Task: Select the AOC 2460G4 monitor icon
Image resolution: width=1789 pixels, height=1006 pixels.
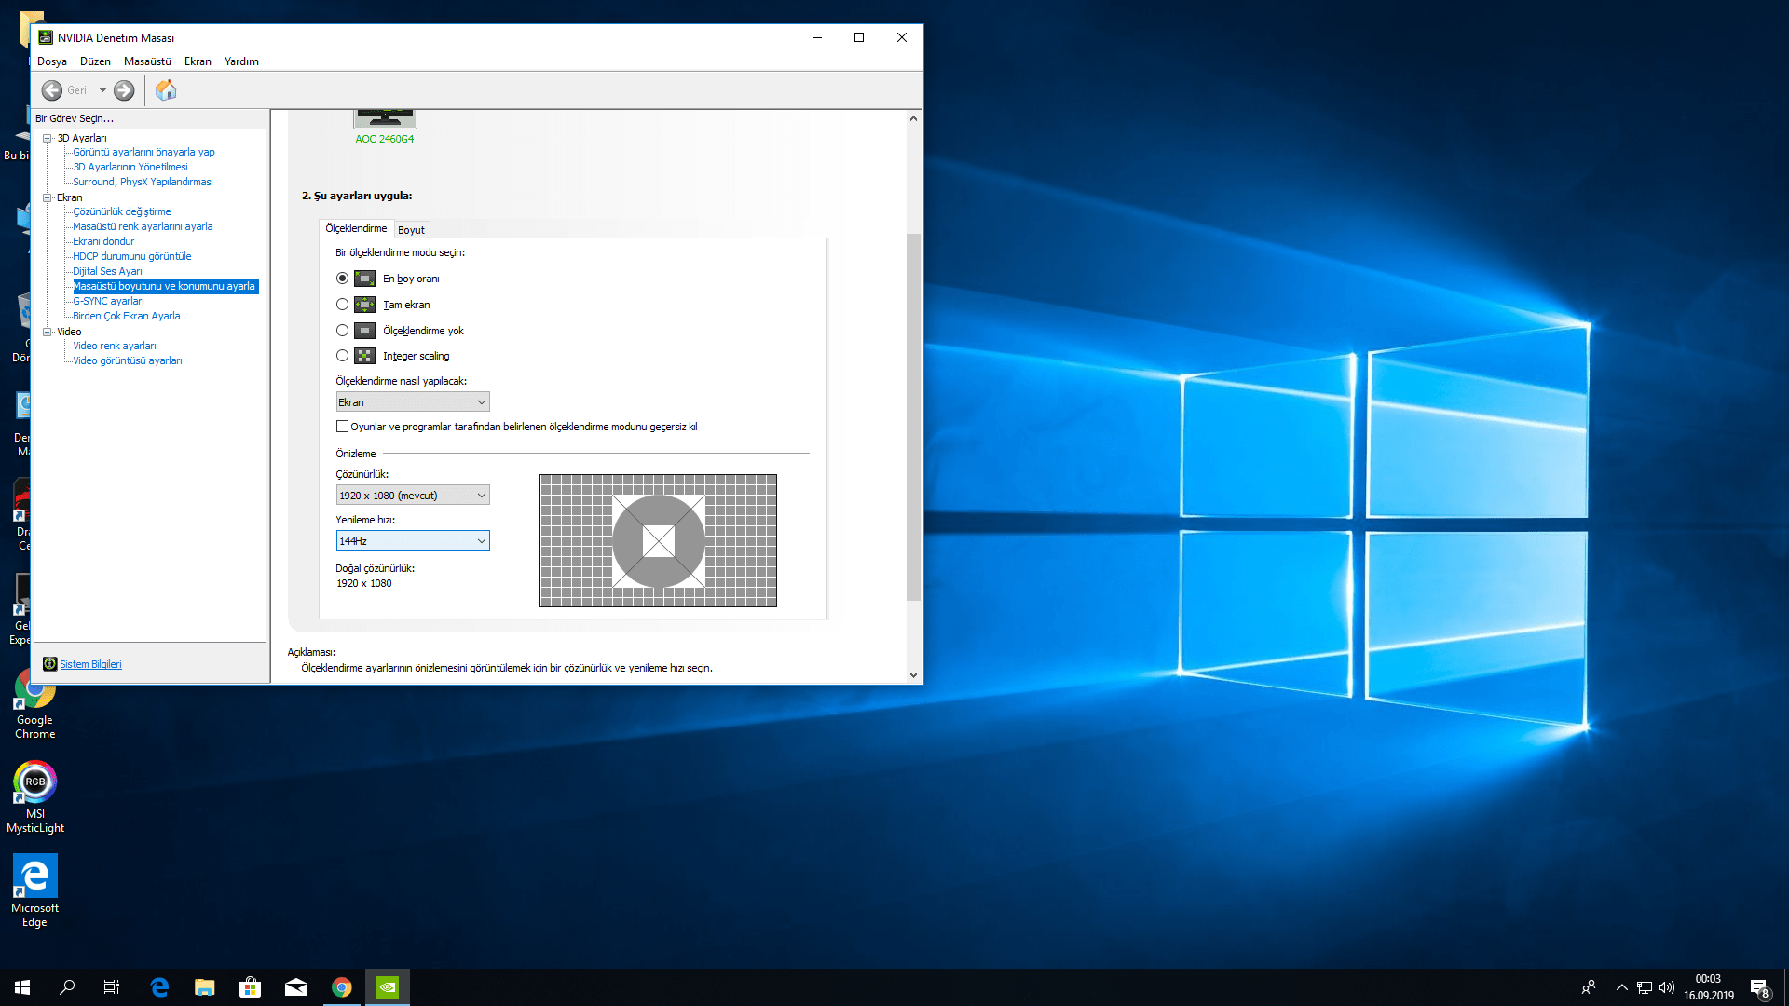Action: pyautogui.click(x=385, y=119)
